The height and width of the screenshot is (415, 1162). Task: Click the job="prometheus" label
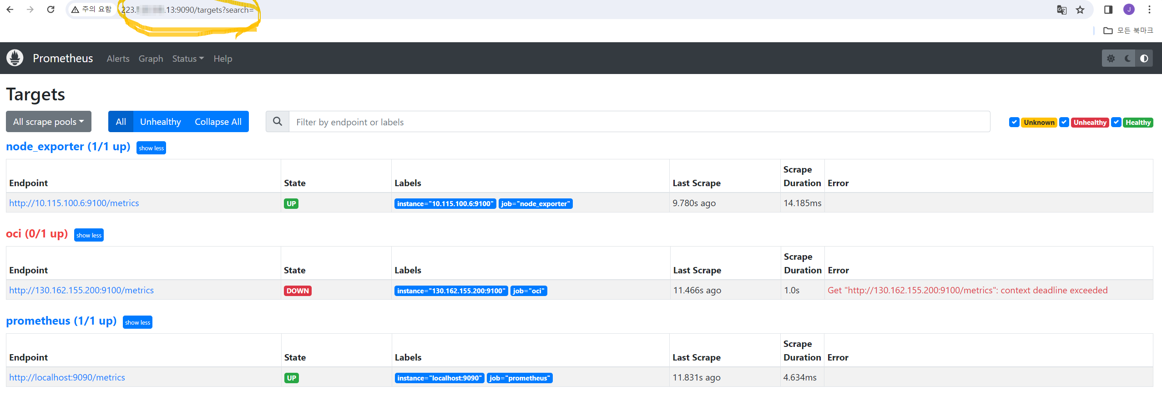pos(520,378)
